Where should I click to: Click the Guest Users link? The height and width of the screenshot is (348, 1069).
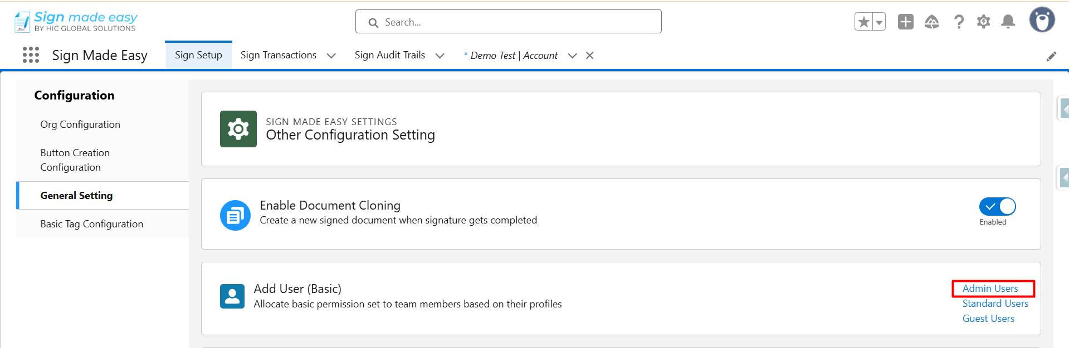(988, 319)
